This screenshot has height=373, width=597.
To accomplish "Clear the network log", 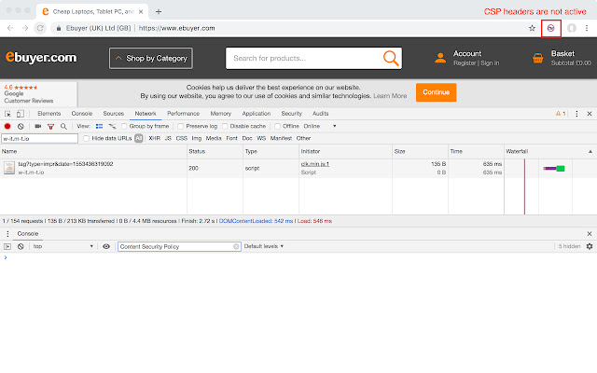I will tap(21, 126).
